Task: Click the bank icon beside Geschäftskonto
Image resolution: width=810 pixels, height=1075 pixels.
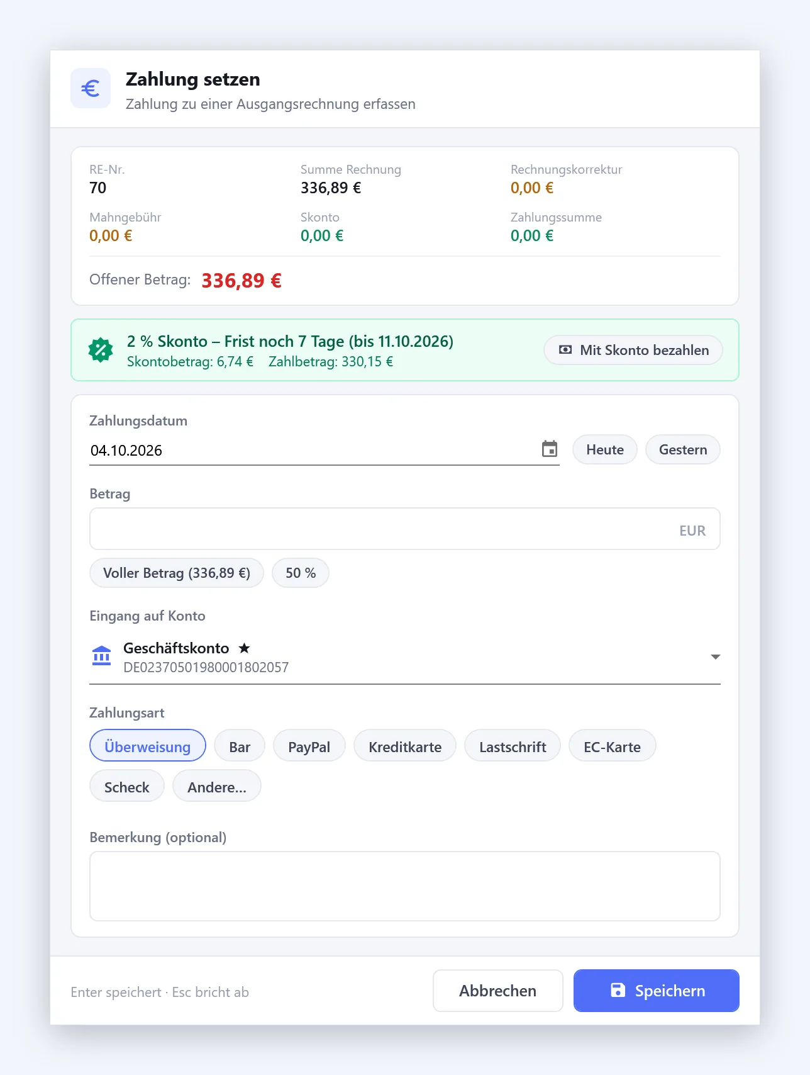Action: 101,656
